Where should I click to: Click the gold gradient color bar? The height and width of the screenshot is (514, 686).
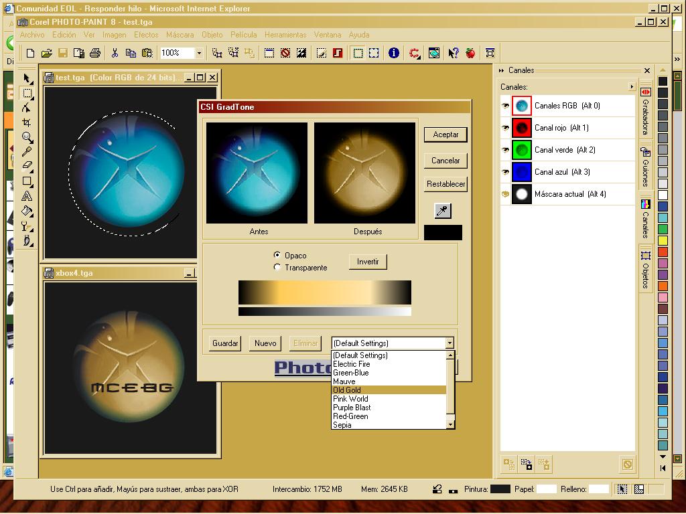point(324,292)
